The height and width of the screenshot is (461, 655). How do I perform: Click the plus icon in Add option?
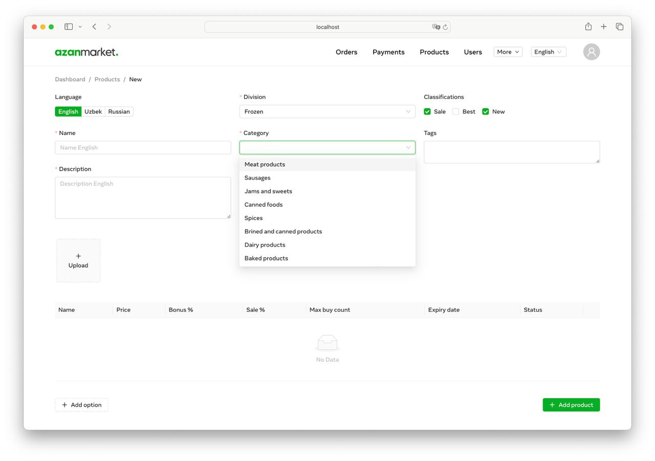point(65,405)
